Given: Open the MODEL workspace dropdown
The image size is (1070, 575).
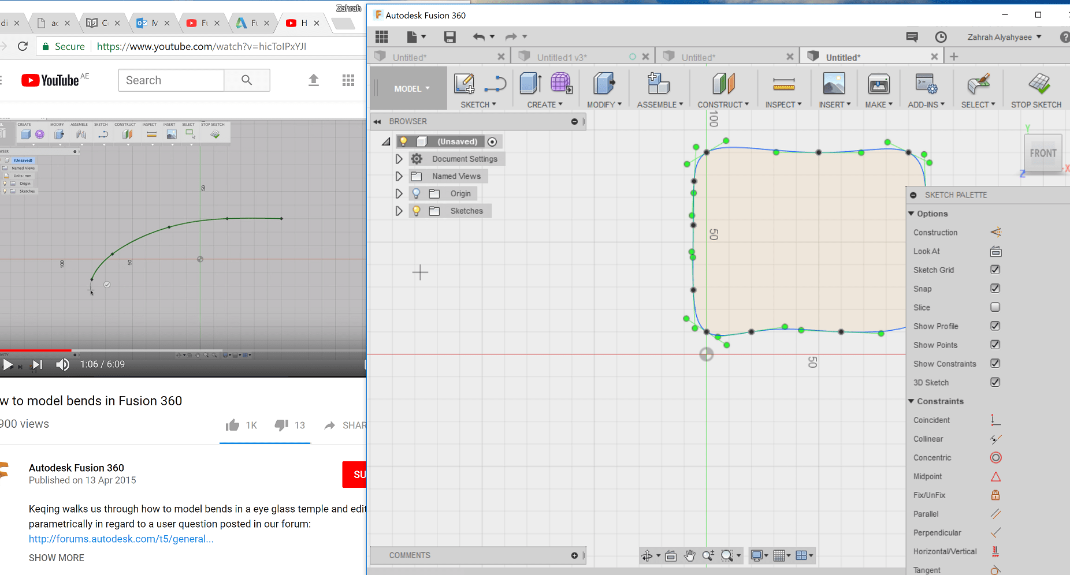Looking at the screenshot, I should (411, 88).
